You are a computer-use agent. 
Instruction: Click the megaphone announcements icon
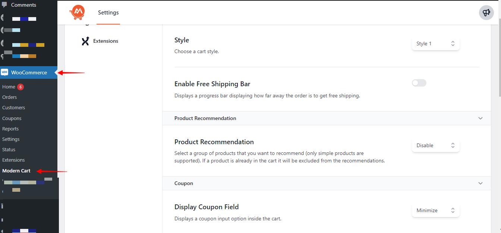coord(486,13)
